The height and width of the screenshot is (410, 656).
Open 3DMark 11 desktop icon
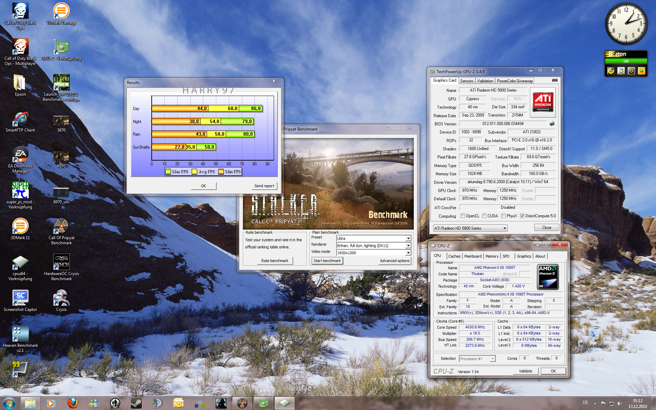(20, 229)
